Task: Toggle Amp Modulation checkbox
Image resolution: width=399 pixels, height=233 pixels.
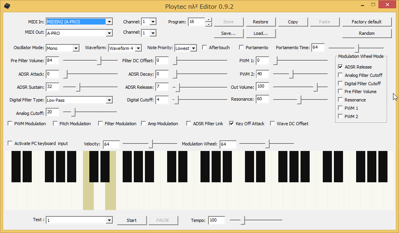Action: pyautogui.click(x=143, y=124)
